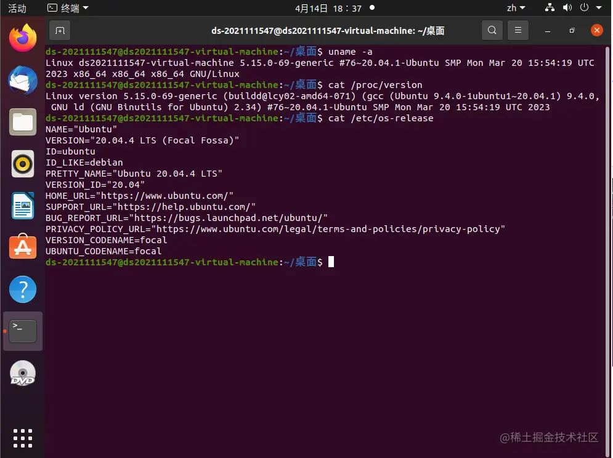Image resolution: width=613 pixels, height=458 pixels.
Task: Click the ID_LIKE=debian line
Action: pyautogui.click(x=84, y=162)
